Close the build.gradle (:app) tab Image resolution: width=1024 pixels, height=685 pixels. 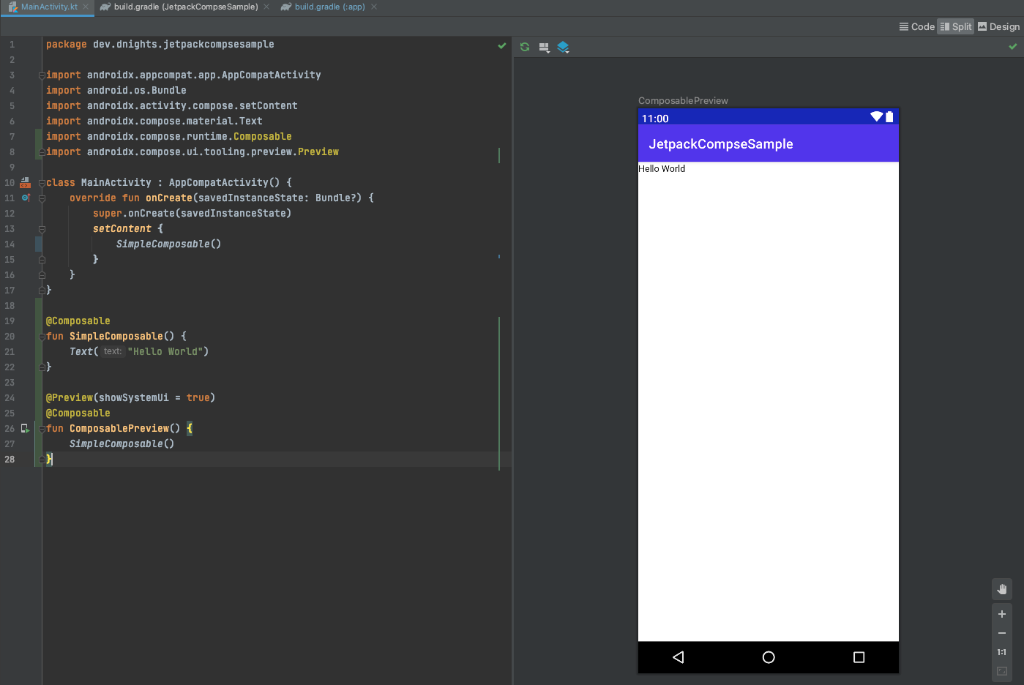pos(374,7)
